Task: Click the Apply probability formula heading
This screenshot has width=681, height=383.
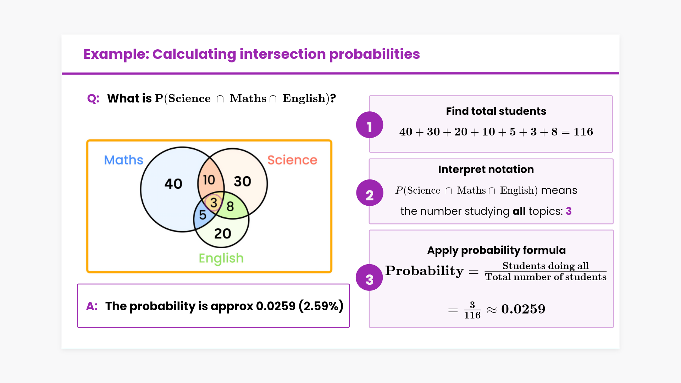Action: 496,250
